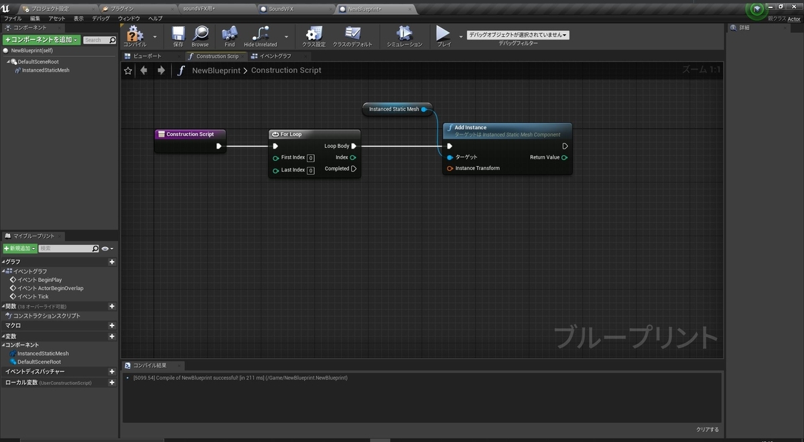The height and width of the screenshot is (442, 804).
Task: Start the Simulation (シミュレーション) button
Action: point(405,35)
